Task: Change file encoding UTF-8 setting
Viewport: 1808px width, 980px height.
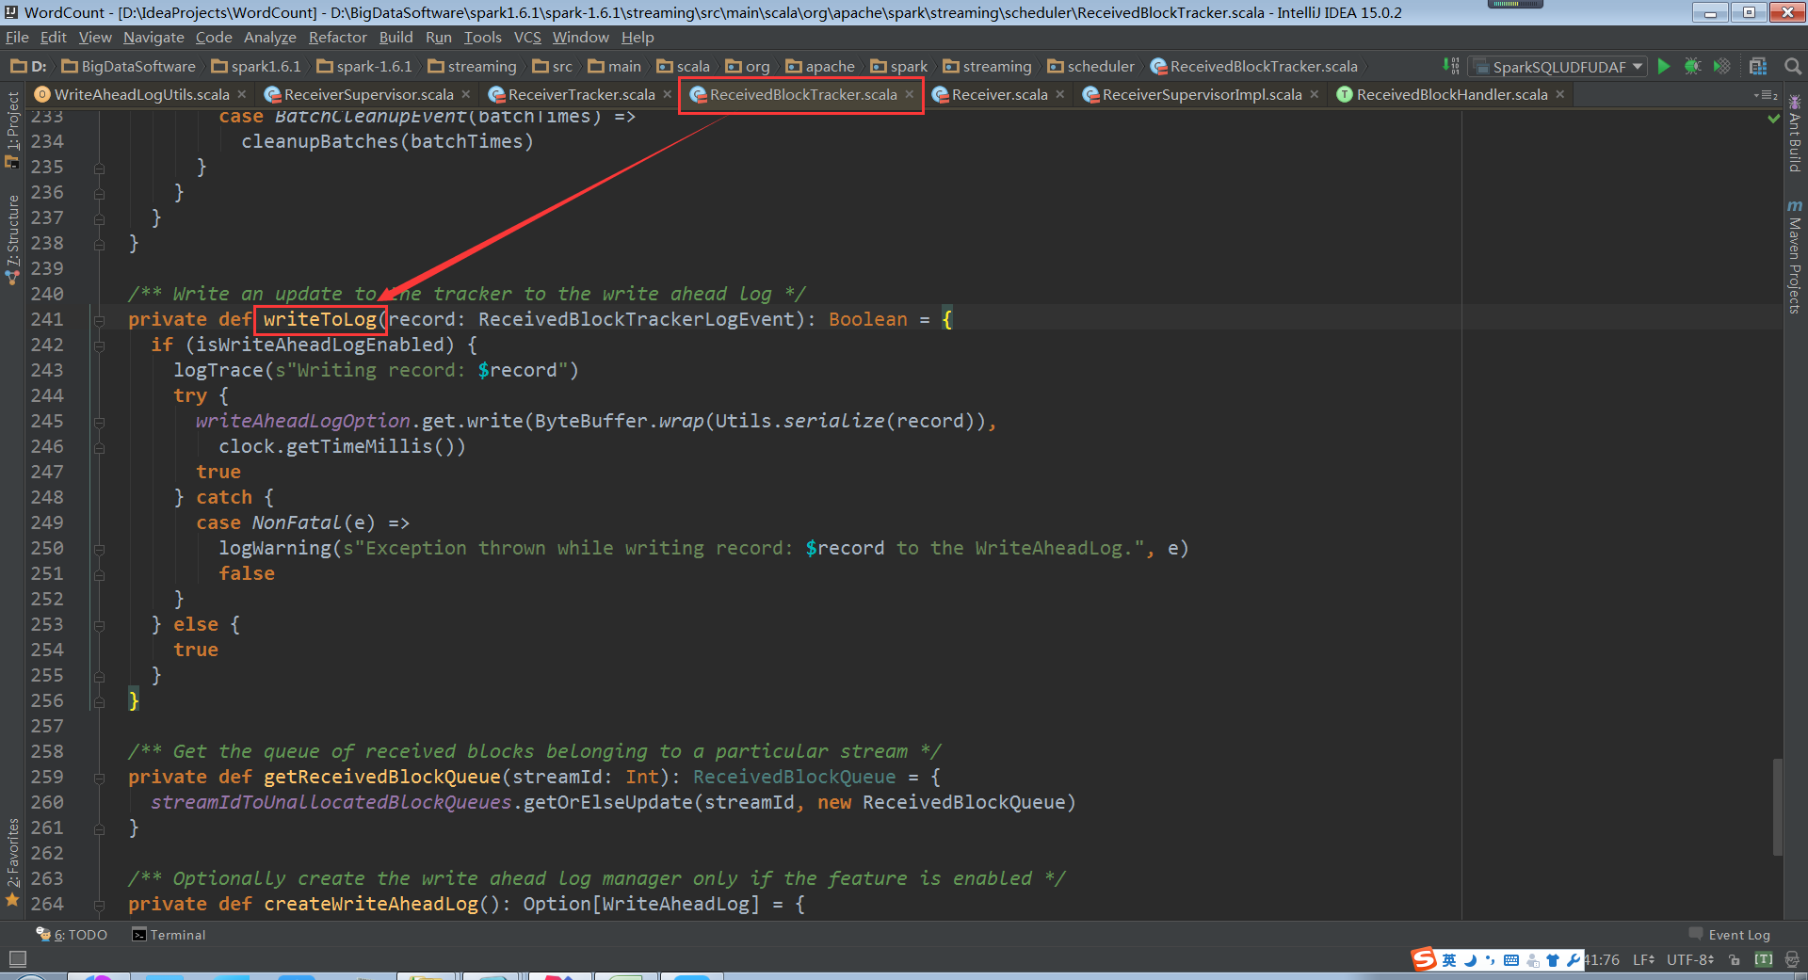Action: (x=1691, y=960)
